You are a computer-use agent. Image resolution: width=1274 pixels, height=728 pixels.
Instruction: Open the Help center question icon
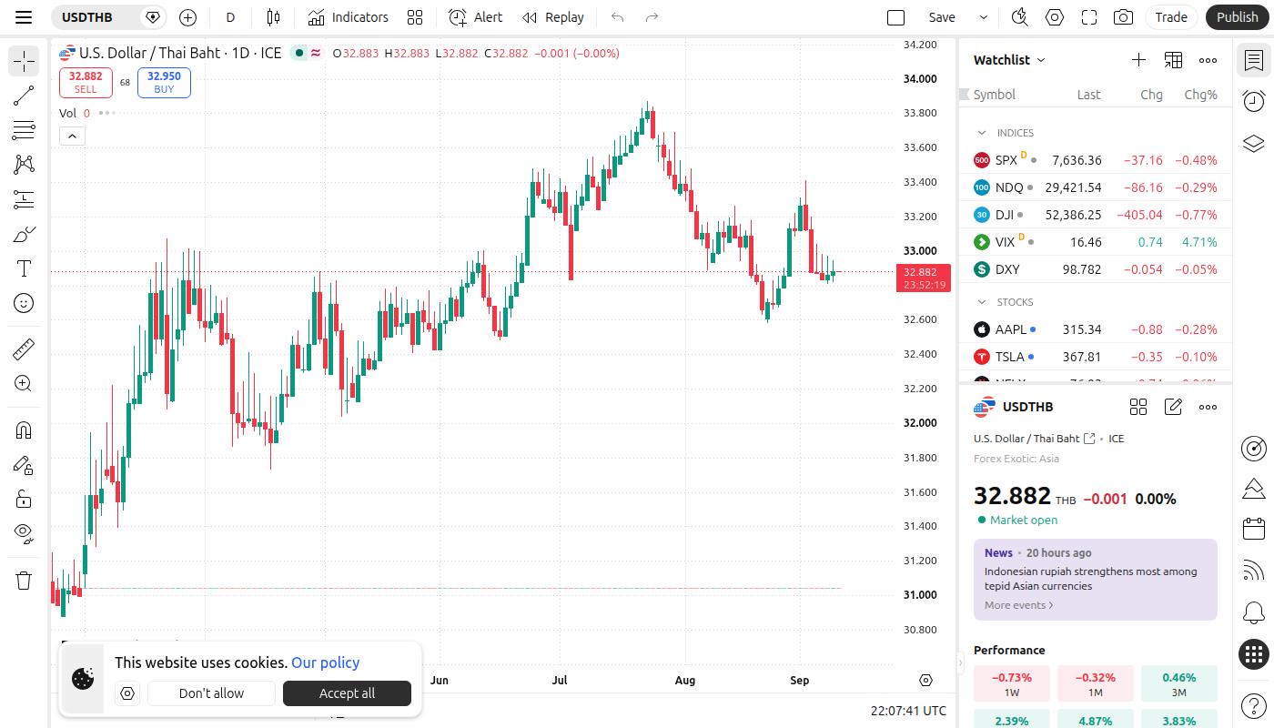[x=1254, y=705]
